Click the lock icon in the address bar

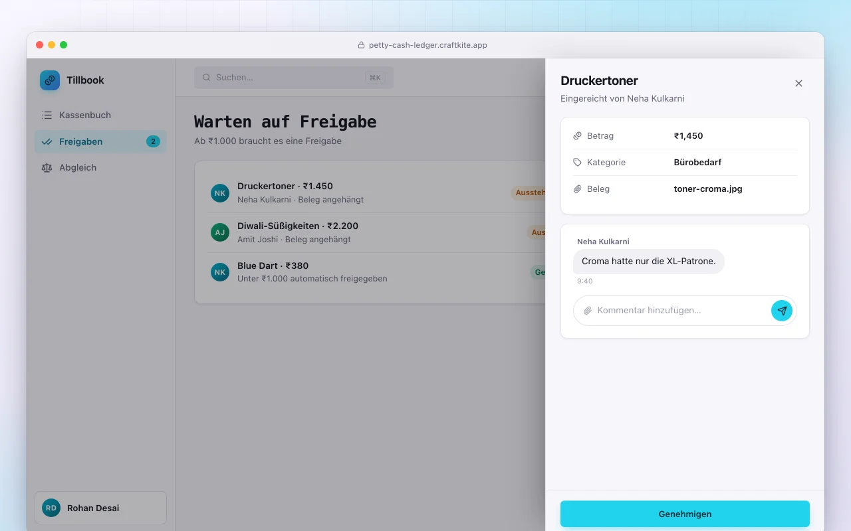pos(362,45)
